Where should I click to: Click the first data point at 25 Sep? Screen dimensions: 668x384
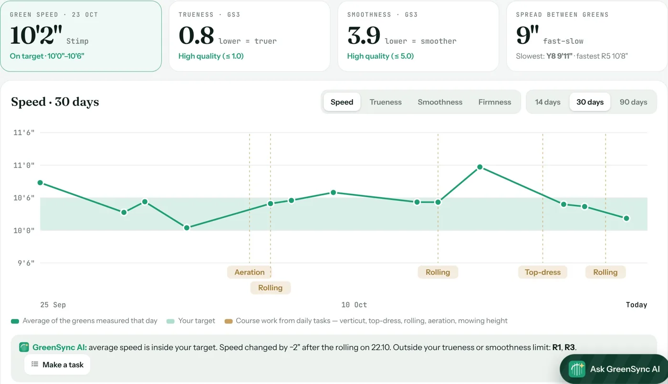(40, 183)
